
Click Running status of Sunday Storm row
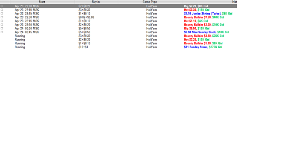tap(20, 47)
